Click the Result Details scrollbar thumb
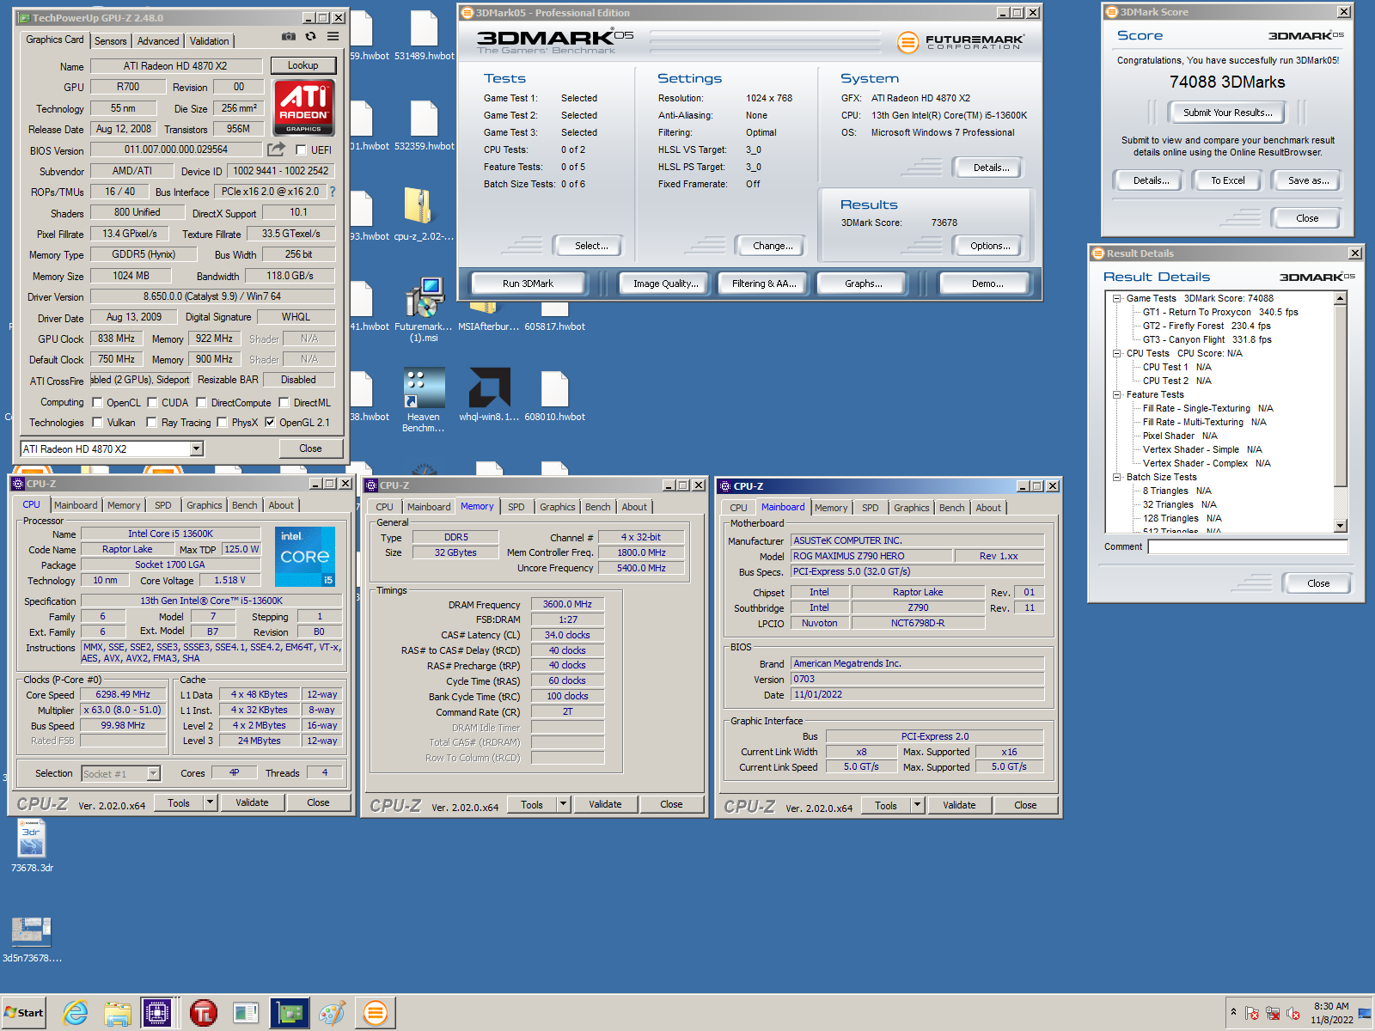This screenshot has width=1375, height=1031. tap(1341, 395)
